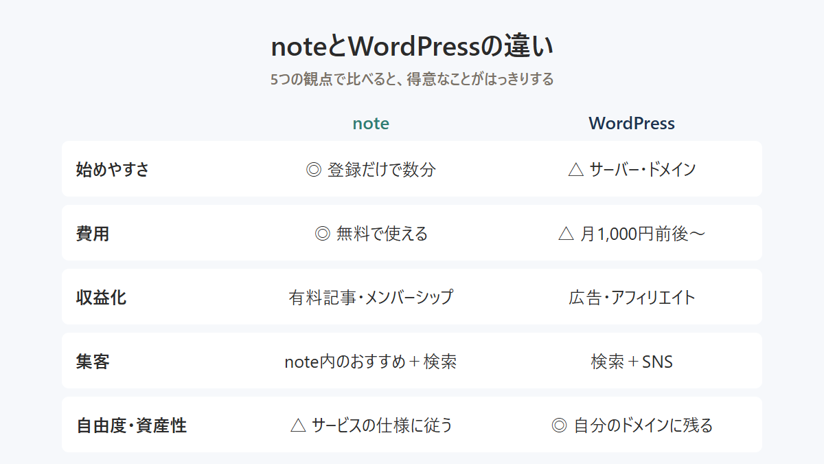Click the cell "◎ 自分のドメインに残る"

[632, 425]
